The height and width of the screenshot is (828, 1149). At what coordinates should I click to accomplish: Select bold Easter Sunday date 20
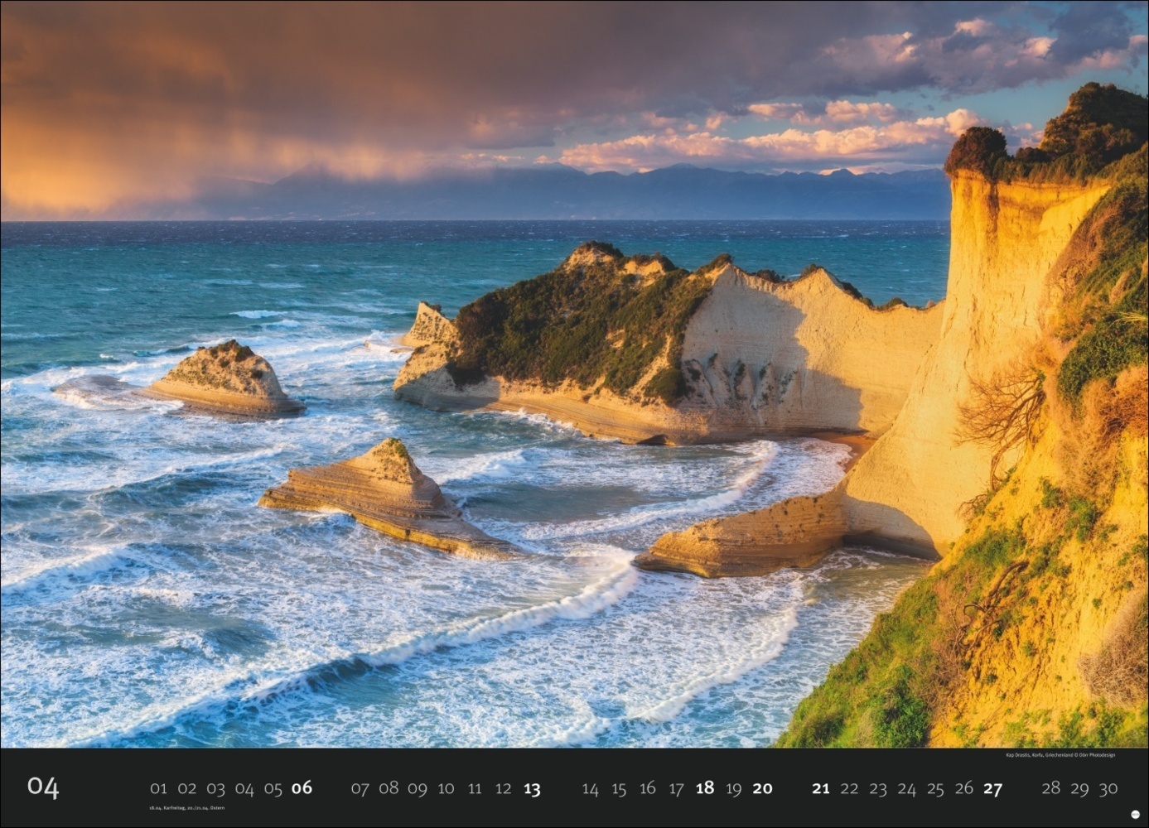(x=762, y=788)
